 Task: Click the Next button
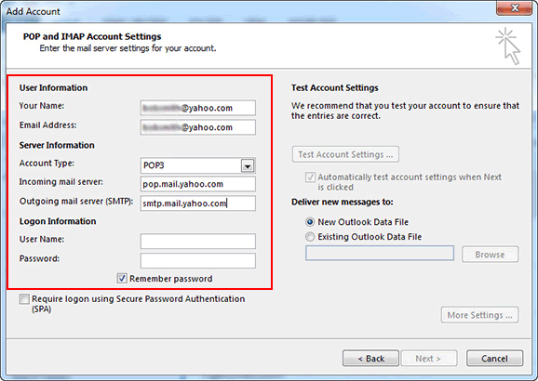pos(429,359)
